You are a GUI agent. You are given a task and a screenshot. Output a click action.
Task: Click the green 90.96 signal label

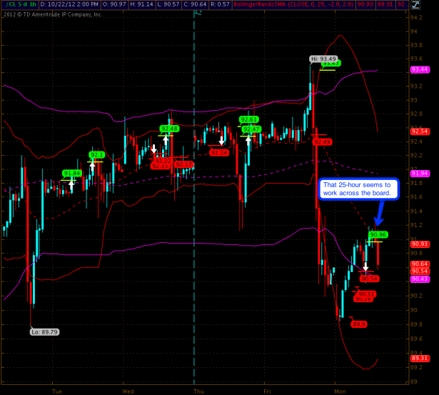[378, 234]
